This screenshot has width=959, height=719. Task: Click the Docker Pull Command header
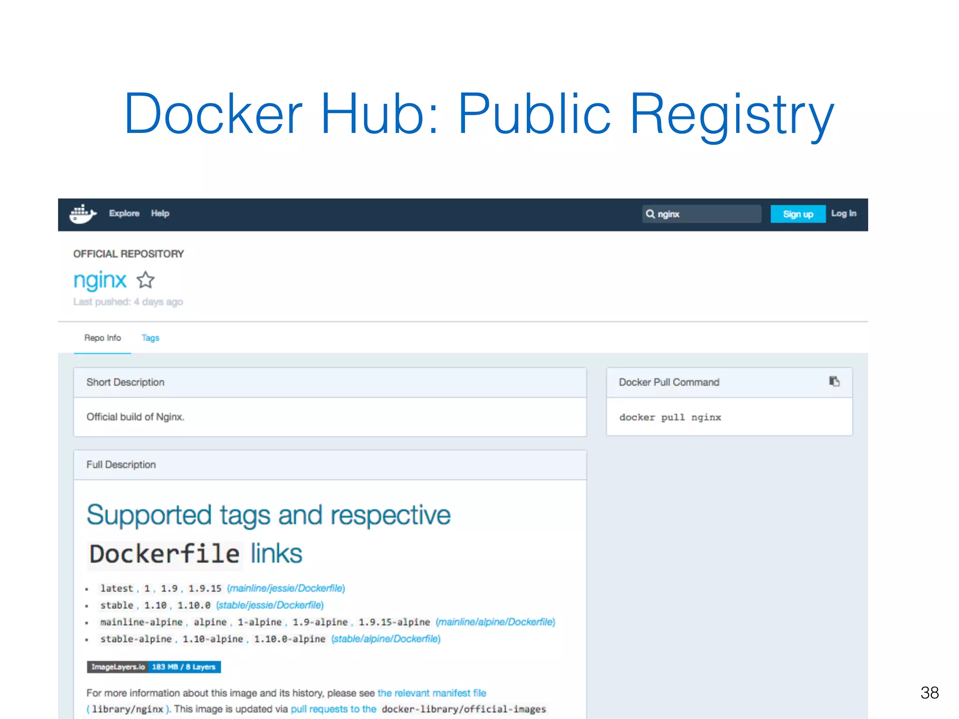click(729, 382)
